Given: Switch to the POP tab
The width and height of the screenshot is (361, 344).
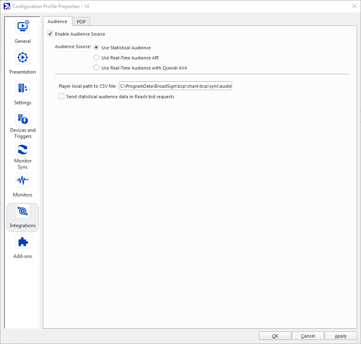Looking at the screenshot, I should click(x=81, y=22).
